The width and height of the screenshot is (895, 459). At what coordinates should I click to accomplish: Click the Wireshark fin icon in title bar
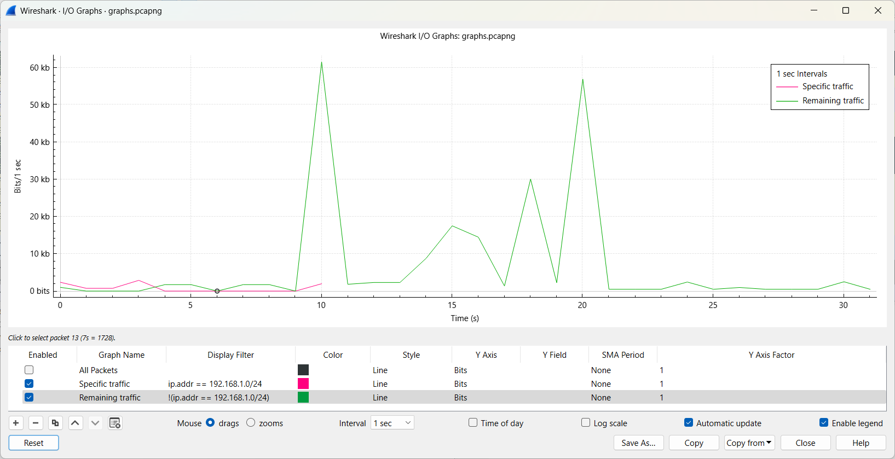click(x=11, y=10)
